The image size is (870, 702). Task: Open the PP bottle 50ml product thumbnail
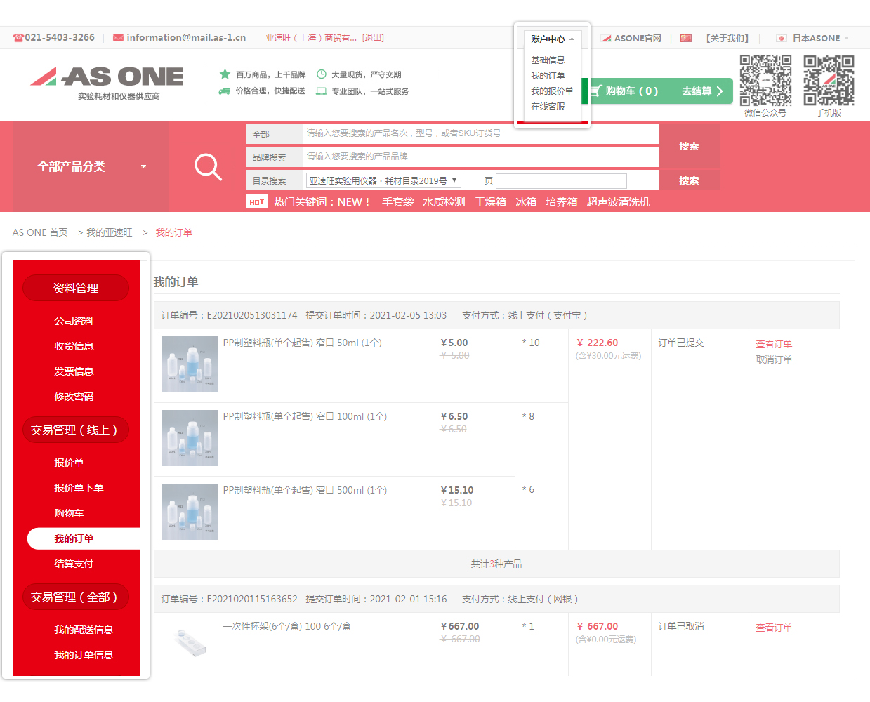190,364
